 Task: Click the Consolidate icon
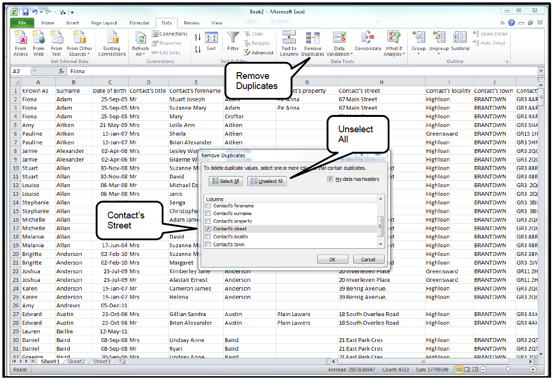[x=368, y=41]
